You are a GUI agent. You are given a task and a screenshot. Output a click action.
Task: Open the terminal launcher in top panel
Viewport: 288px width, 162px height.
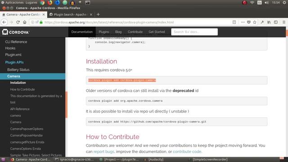point(88,3)
